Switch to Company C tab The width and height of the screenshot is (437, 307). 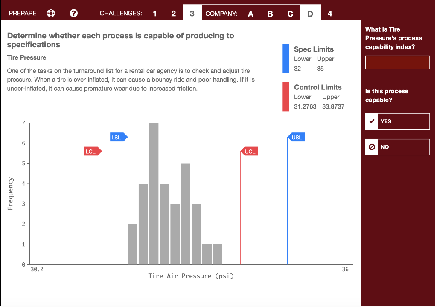(x=290, y=14)
